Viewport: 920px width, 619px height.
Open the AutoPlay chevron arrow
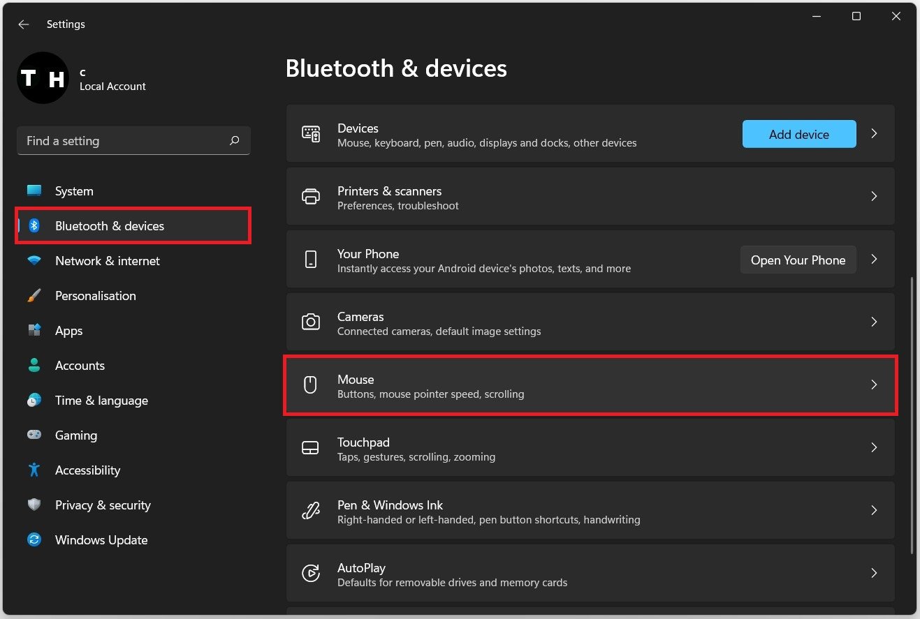click(874, 573)
